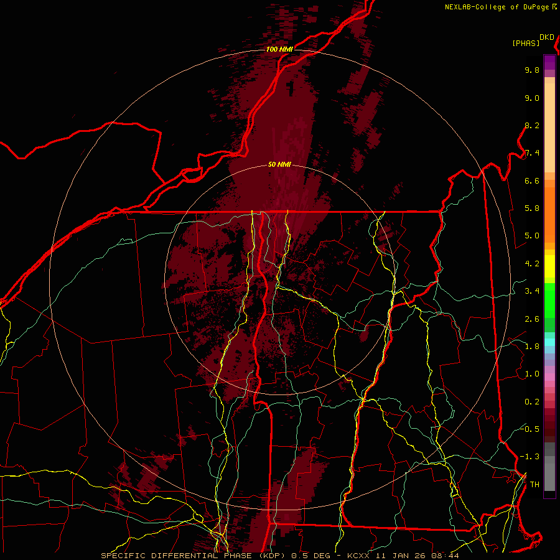560x560 pixels.
Task: Click the 100 NMI range ring label
Action: click(279, 49)
